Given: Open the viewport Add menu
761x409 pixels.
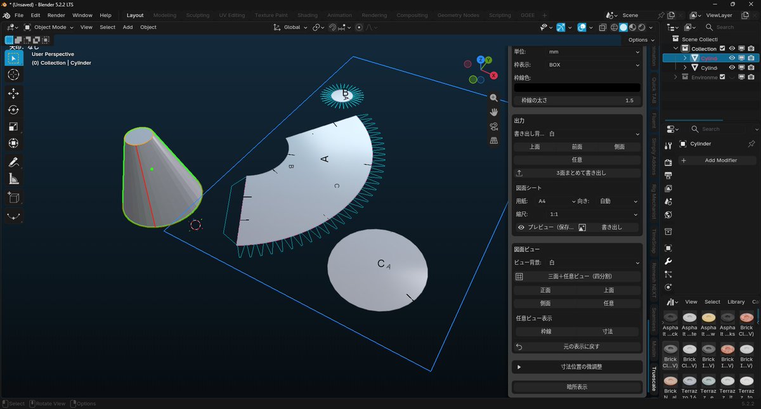Looking at the screenshot, I should pos(127,27).
